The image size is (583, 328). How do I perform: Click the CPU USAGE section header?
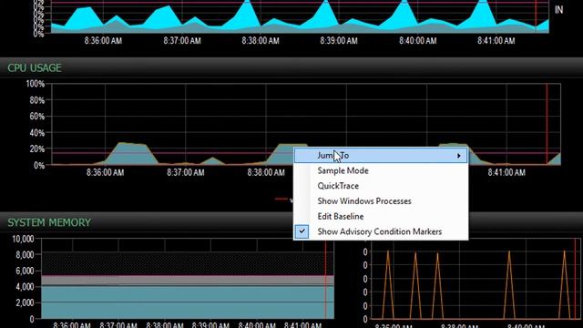35,68
